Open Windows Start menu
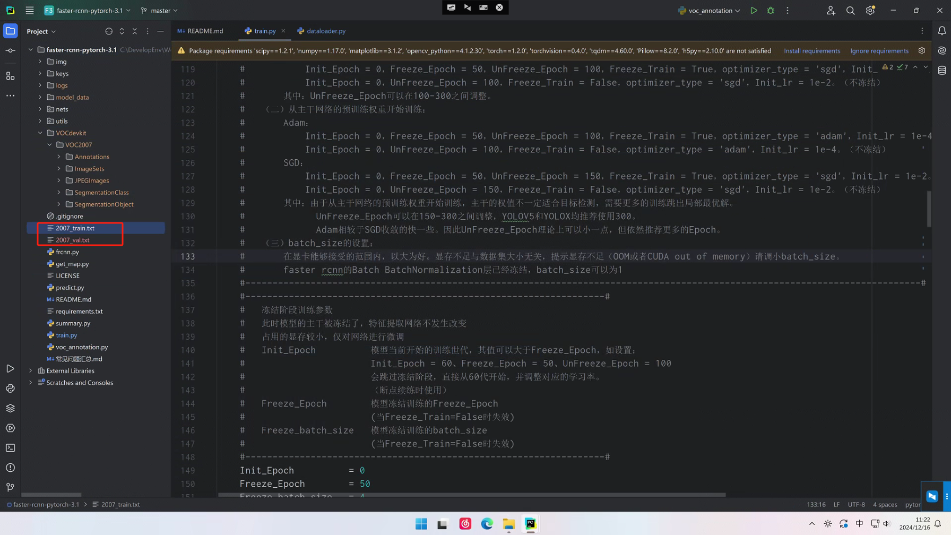The image size is (951, 535). click(421, 524)
